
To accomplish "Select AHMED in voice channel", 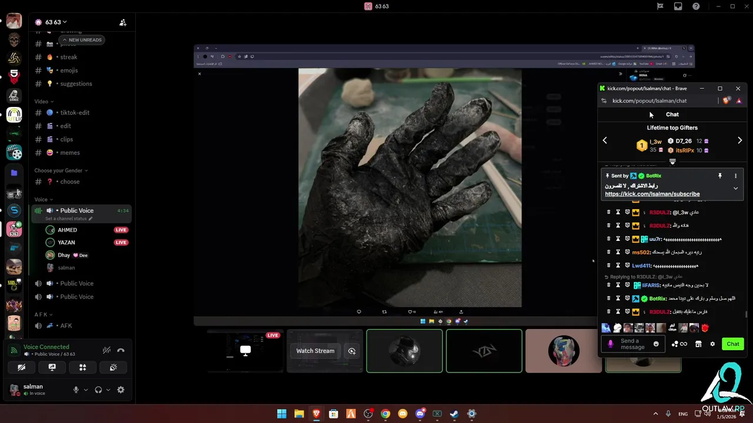I will point(86,230).
